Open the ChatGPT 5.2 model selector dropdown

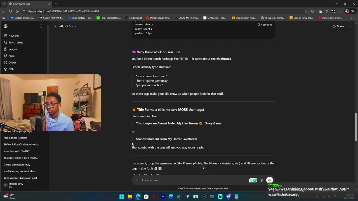tap(66, 26)
